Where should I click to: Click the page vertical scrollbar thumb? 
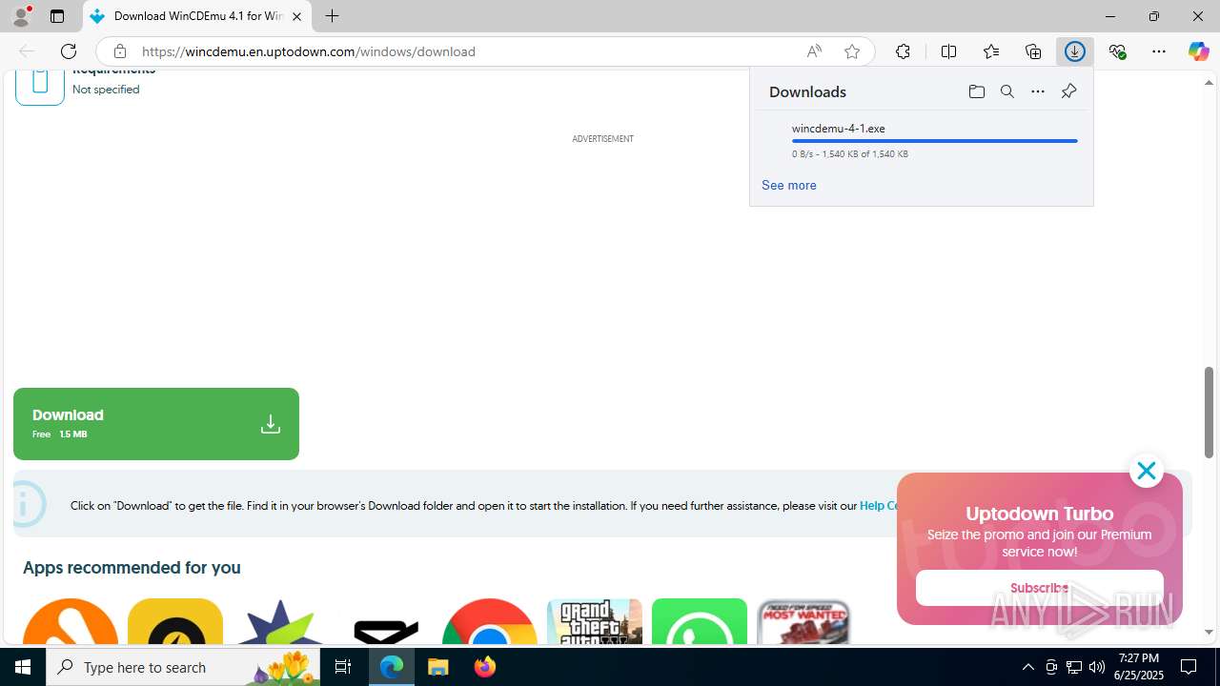(1209, 411)
